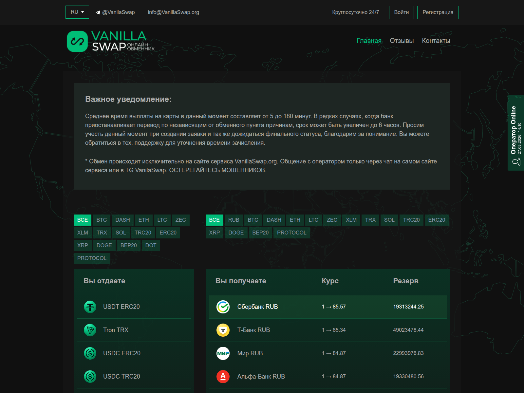Select XLM filter in receive section

(x=351, y=220)
